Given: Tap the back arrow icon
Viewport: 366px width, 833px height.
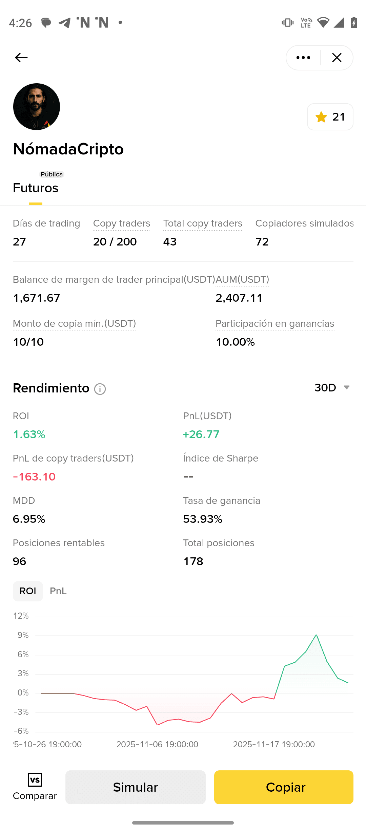Looking at the screenshot, I should tap(21, 58).
